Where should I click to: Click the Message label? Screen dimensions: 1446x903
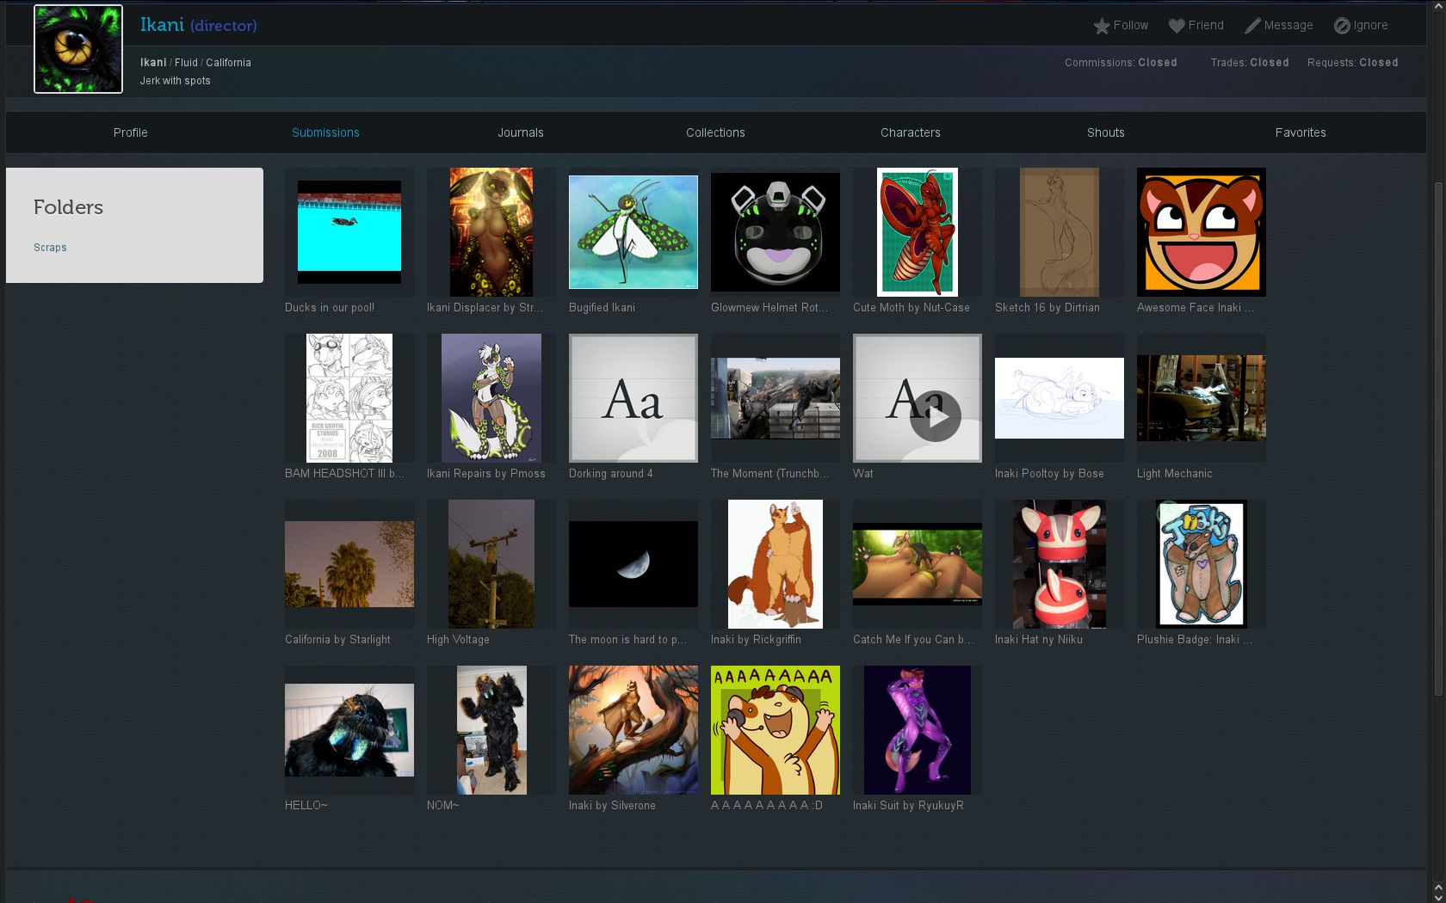coord(1288,26)
